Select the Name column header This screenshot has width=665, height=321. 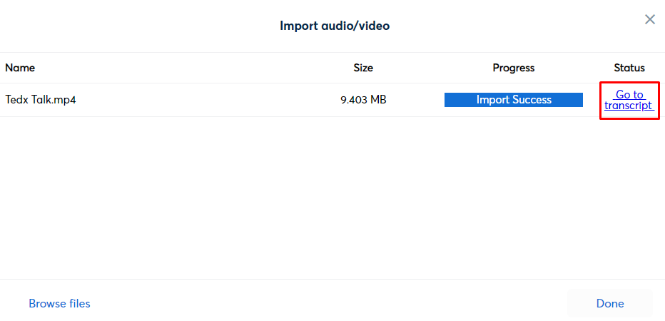(x=20, y=68)
